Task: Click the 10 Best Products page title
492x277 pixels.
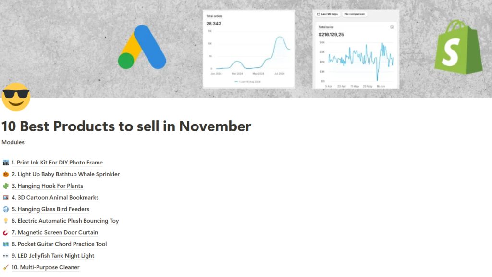Action: click(x=126, y=126)
